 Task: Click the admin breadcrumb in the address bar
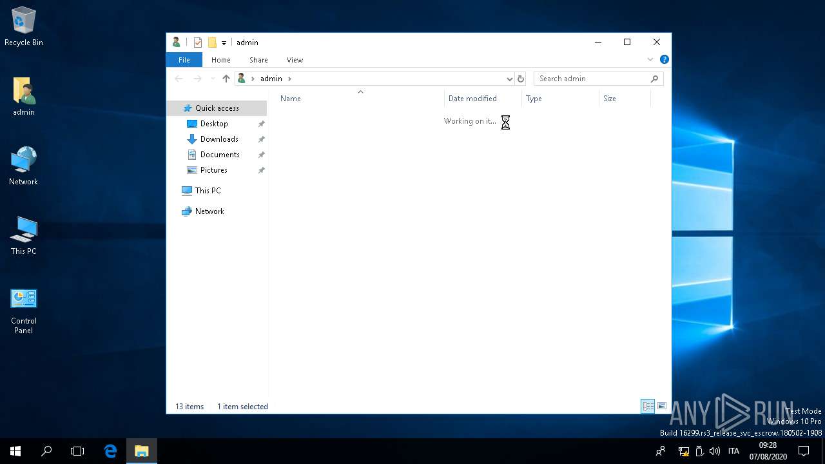click(x=271, y=79)
